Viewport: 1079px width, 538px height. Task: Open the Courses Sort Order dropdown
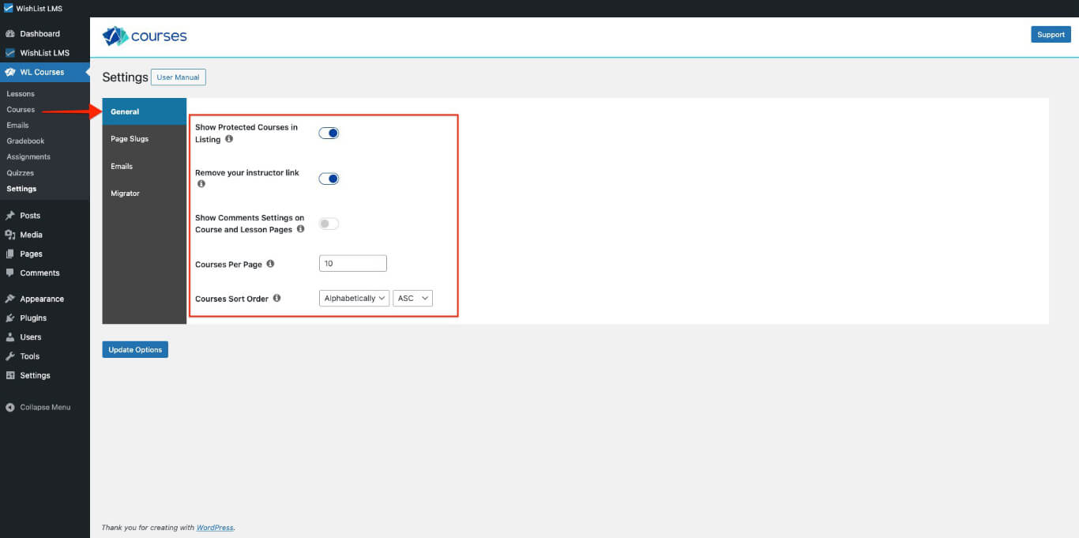(353, 298)
